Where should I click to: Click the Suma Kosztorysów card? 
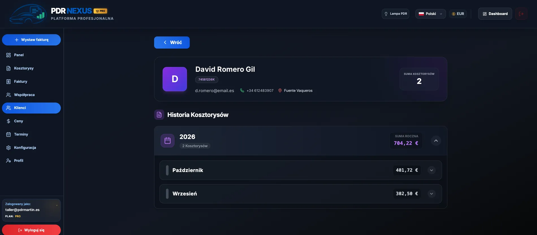tap(419, 79)
